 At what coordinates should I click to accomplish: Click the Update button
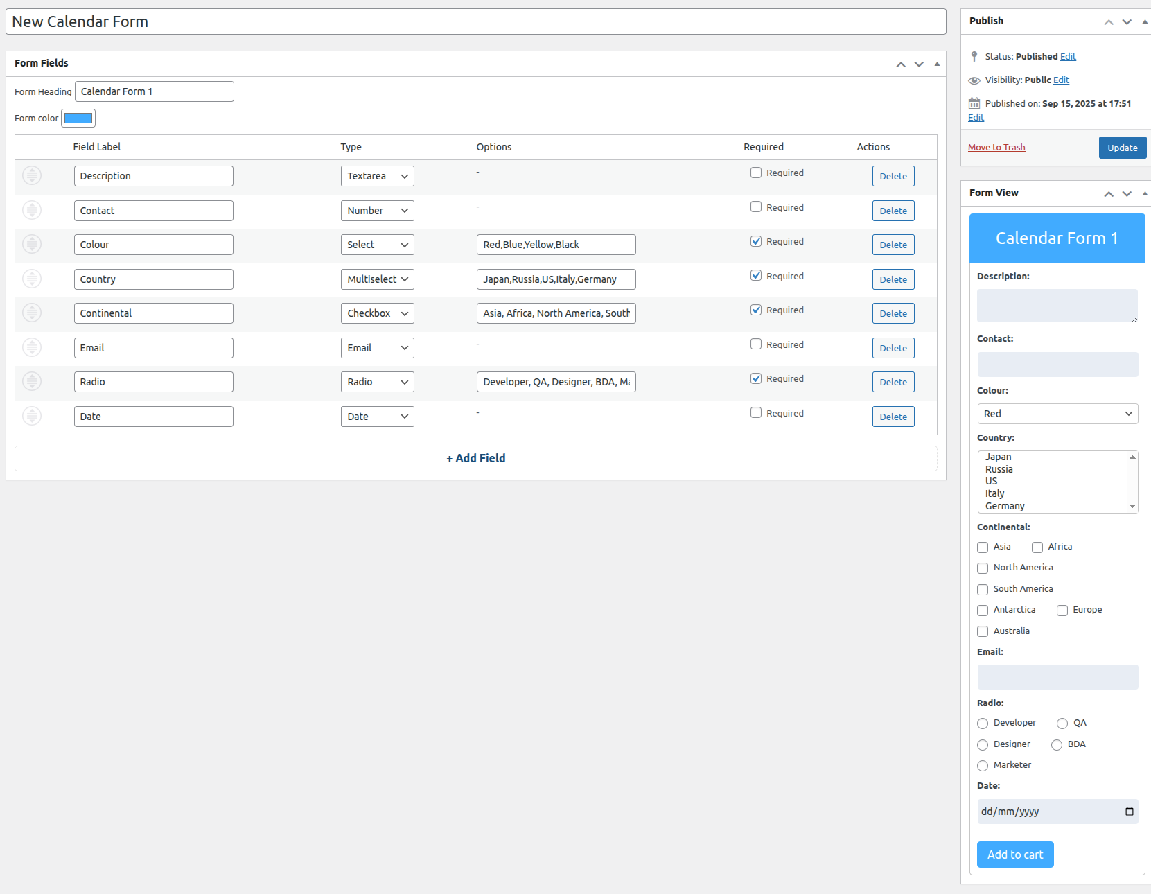coord(1122,148)
